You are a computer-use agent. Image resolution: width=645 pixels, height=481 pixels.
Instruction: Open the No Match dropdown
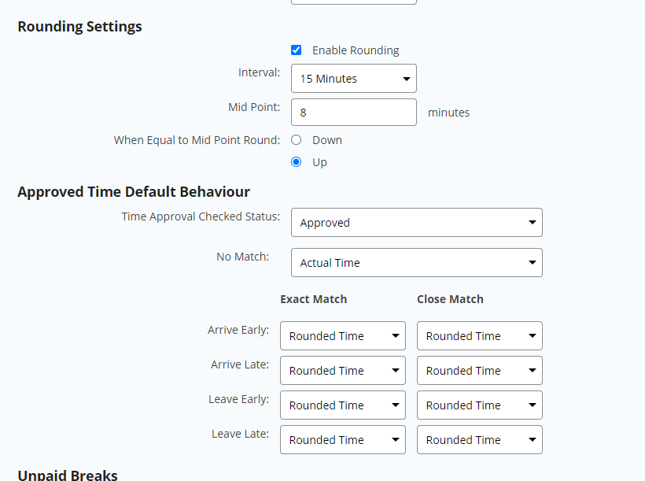pyautogui.click(x=417, y=262)
